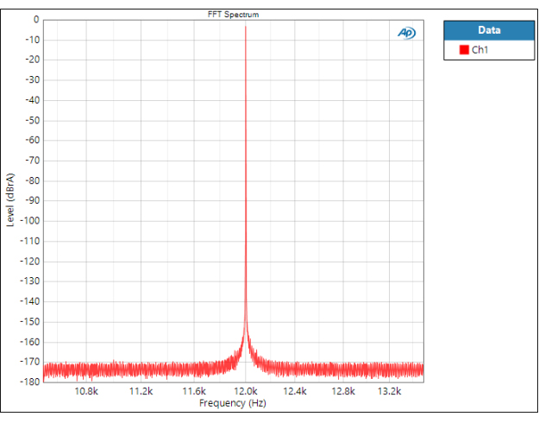Image resolution: width=539 pixels, height=423 pixels.
Task: Click the blue Data legend header
Action: [x=488, y=30]
